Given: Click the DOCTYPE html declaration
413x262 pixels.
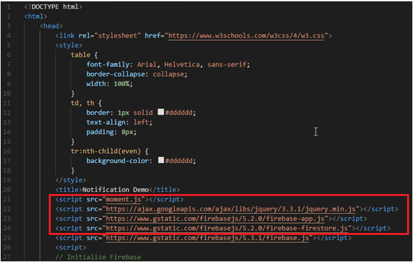Looking at the screenshot, I should [x=53, y=7].
